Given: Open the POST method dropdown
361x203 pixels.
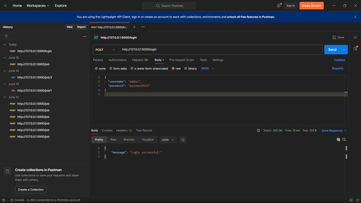Looking at the screenshot, I should pyautogui.click(x=105, y=50).
